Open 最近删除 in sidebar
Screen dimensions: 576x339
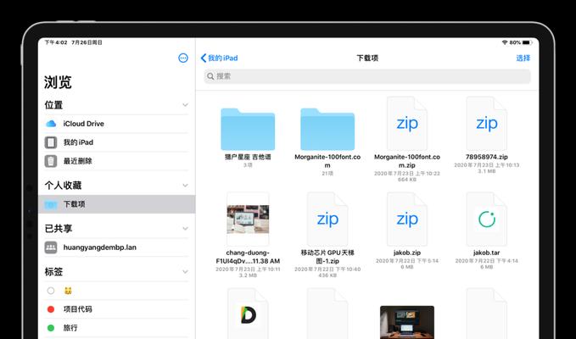click(x=116, y=161)
